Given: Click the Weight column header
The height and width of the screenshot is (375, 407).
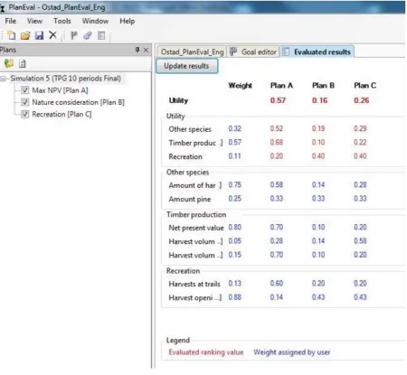Looking at the screenshot, I should (240, 86).
